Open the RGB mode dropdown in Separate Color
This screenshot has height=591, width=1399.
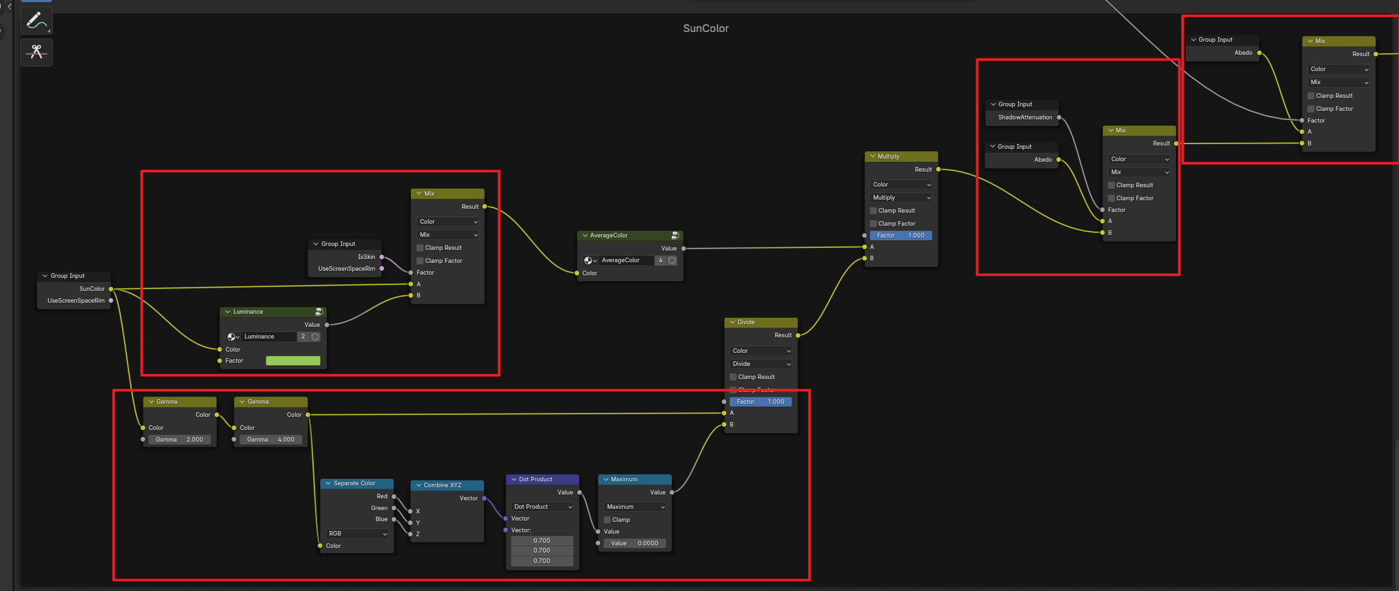[357, 534]
